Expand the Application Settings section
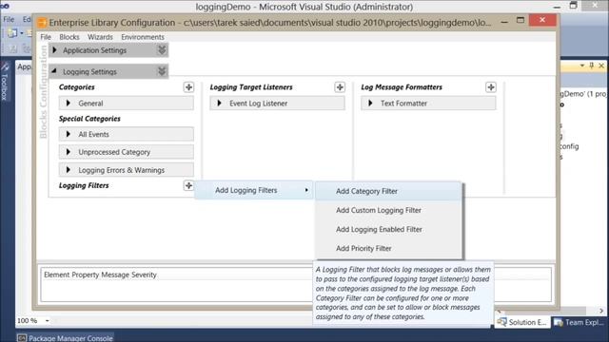This screenshot has height=342, width=609. click(x=55, y=50)
